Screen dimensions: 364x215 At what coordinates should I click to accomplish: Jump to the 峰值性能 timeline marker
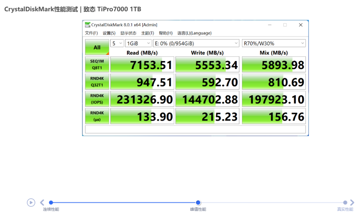pos(198,203)
